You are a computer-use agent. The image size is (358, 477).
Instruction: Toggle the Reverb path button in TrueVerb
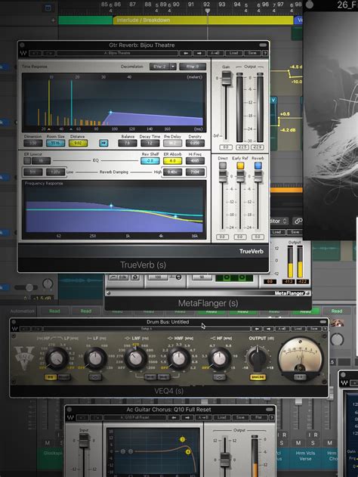(x=258, y=166)
